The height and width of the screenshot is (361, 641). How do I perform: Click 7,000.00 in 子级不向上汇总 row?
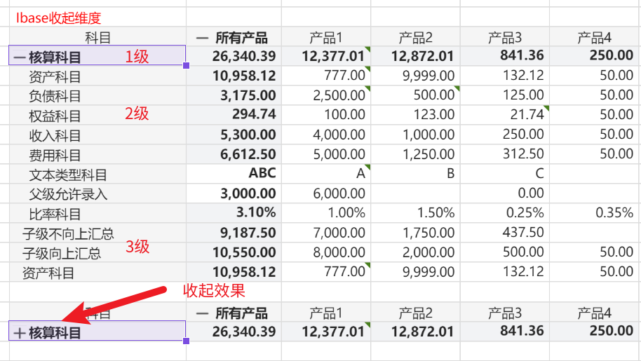coord(339,232)
